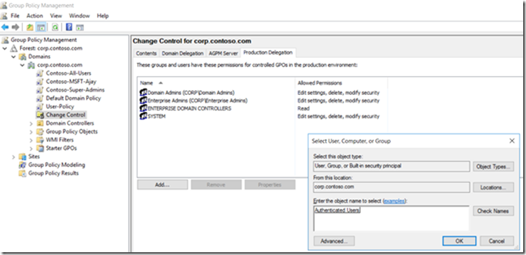The image size is (526, 255).
Task: Click the Up one level folder icon
Action: click(x=30, y=27)
